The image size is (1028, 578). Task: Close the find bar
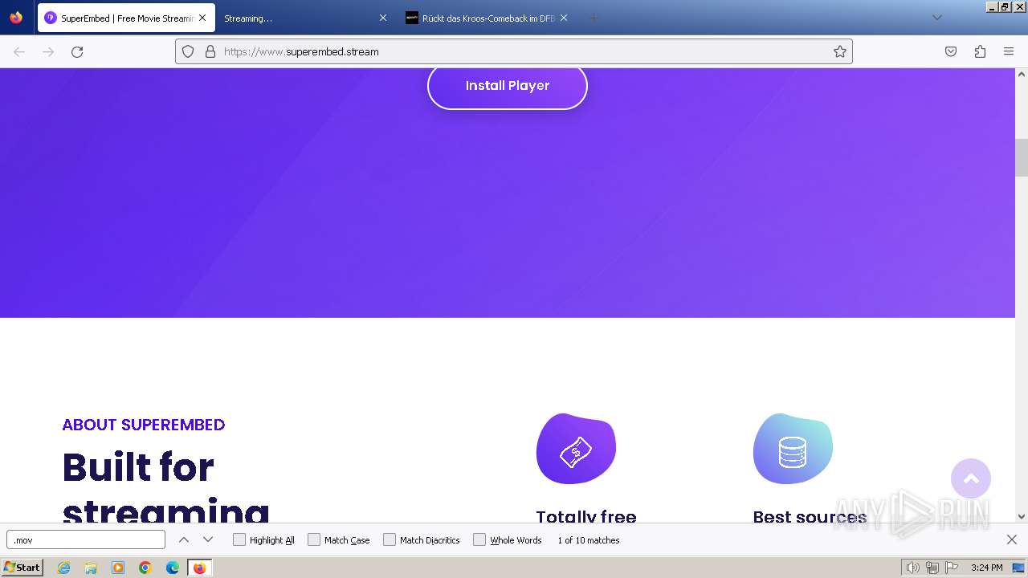1012,539
